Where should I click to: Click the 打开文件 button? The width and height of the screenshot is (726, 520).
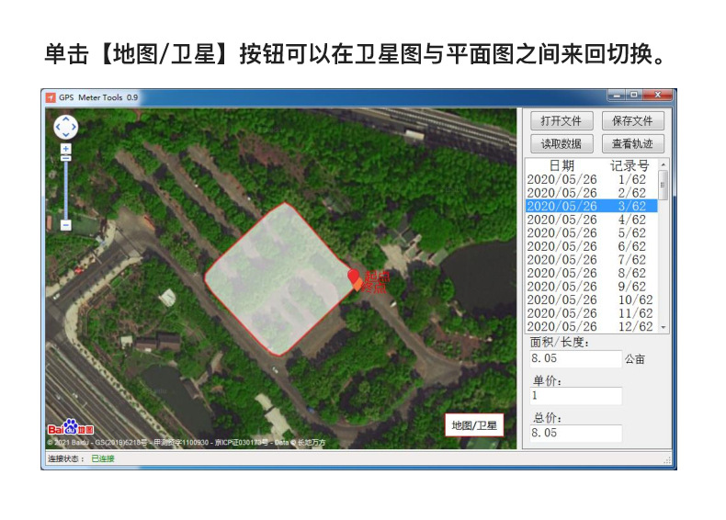[x=562, y=121]
